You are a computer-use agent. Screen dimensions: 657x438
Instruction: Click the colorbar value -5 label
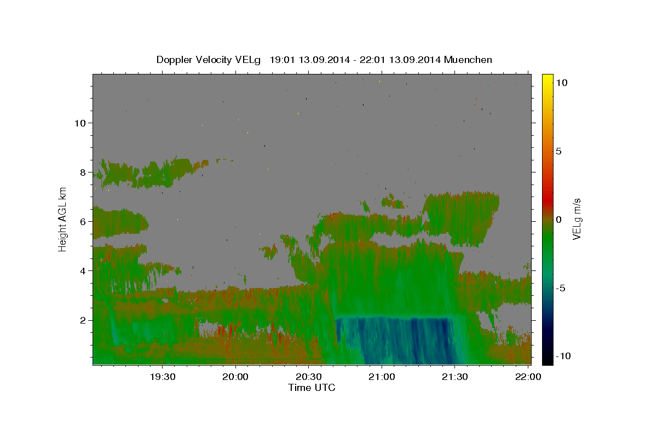(x=560, y=288)
